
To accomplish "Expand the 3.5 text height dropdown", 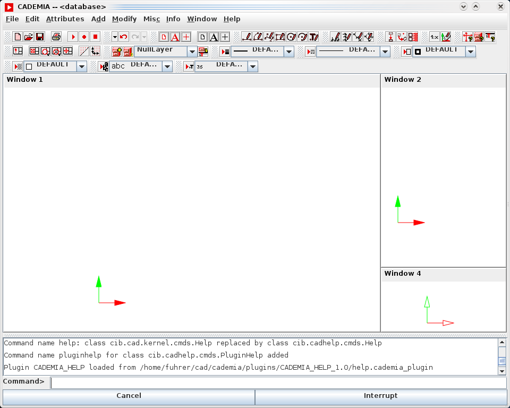I will click(253, 66).
